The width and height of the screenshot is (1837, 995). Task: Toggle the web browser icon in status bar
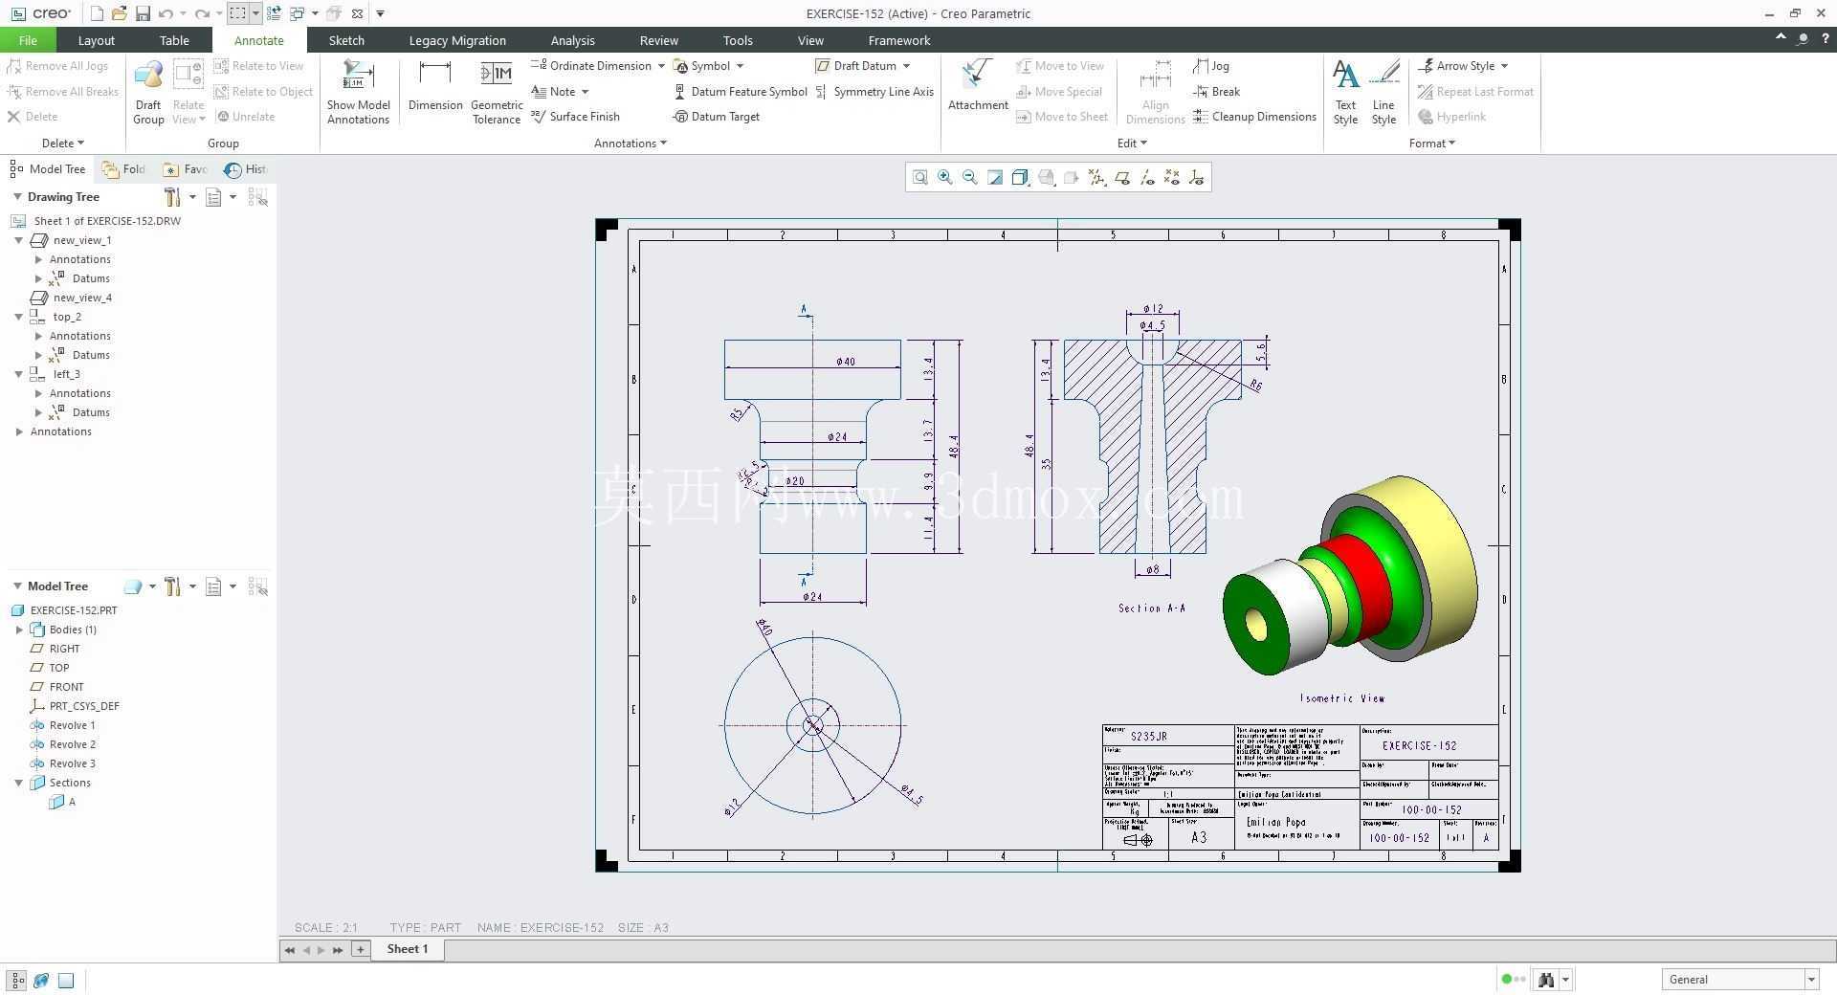pos(41,980)
